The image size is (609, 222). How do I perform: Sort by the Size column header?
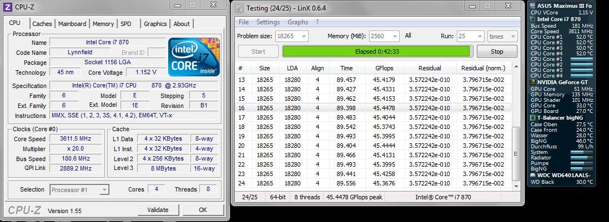pyautogui.click(x=264, y=68)
